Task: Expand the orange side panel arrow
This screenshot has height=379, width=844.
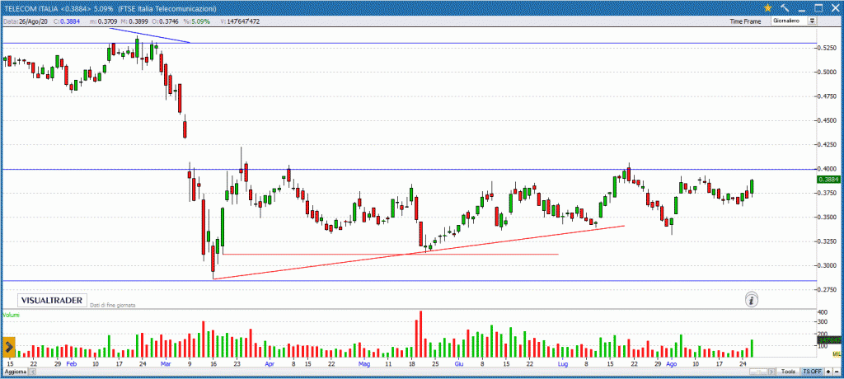Action: tap(8, 345)
